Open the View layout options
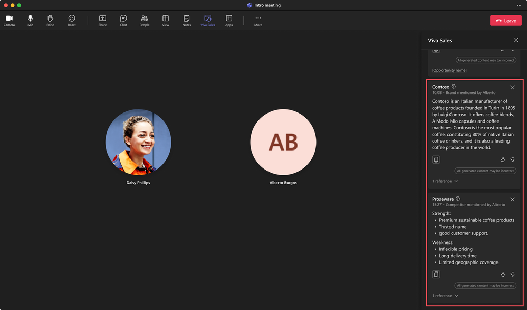This screenshot has width=527, height=310. point(166,21)
